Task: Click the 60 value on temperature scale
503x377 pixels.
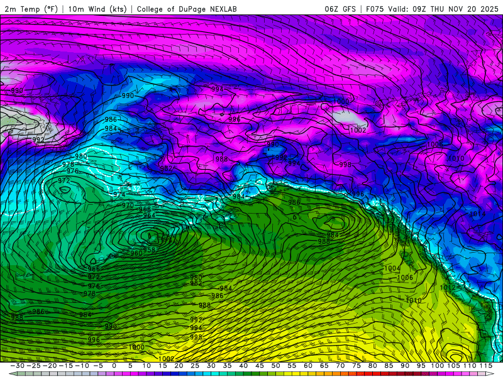Action: 308,366
